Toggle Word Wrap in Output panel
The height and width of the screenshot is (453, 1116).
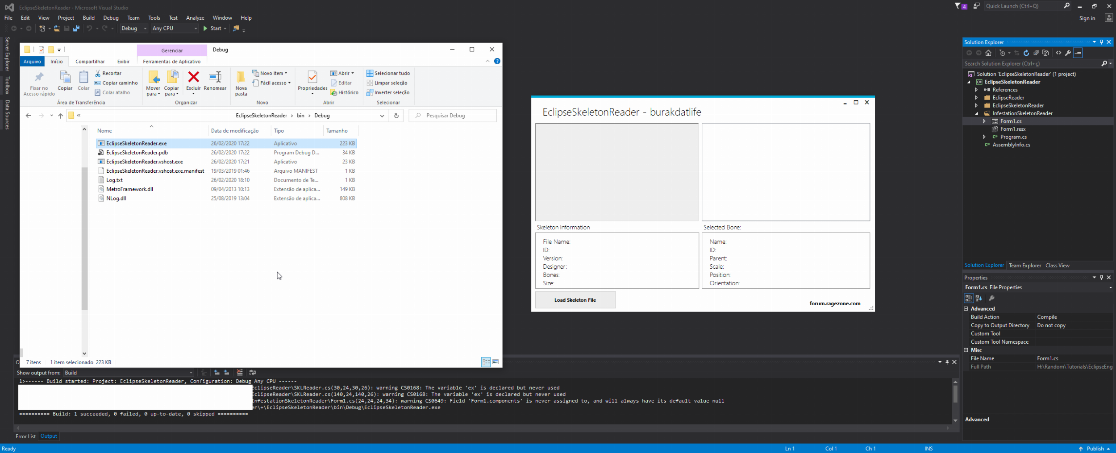point(252,372)
